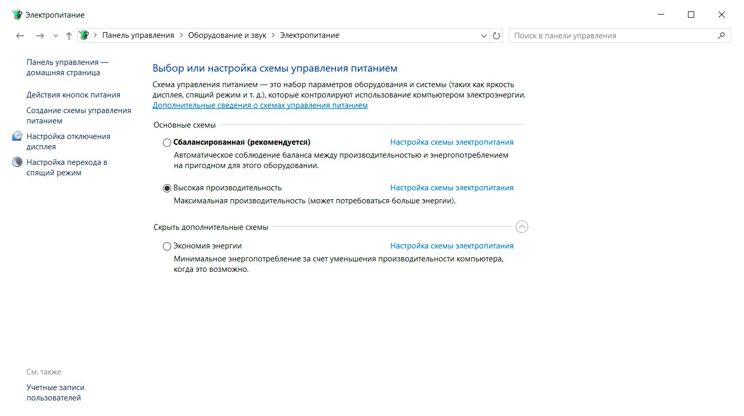Maximize the Электропитание window
Image resolution: width=744 pixels, height=416 pixels.
691,15
